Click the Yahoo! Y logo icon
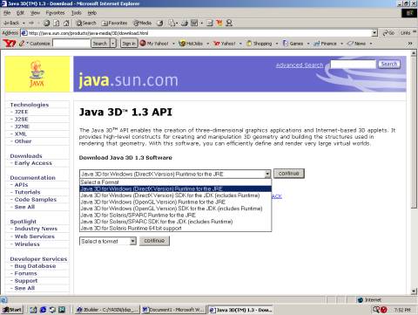Screen dimensions: 418x315 (9, 44)
